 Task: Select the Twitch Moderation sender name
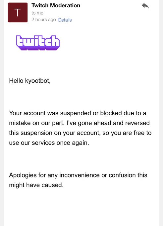coord(56,5)
